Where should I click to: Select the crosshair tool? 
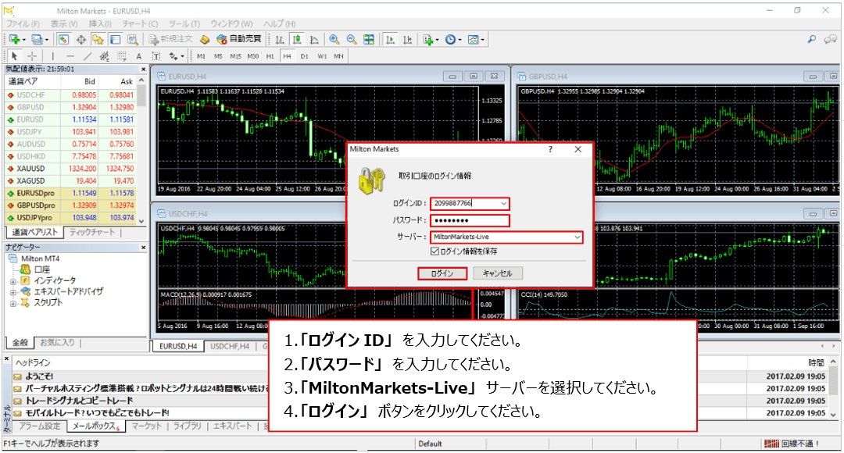point(32,56)
